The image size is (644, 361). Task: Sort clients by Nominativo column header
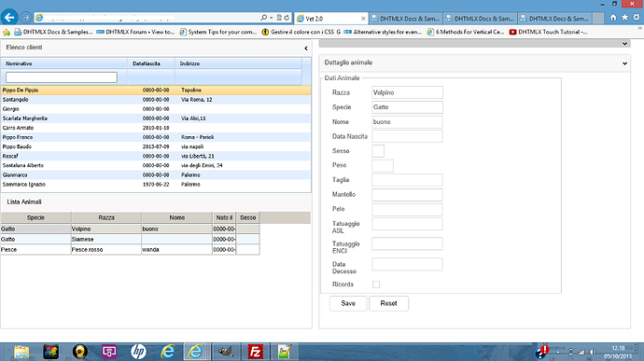click(x=64, y=63)
